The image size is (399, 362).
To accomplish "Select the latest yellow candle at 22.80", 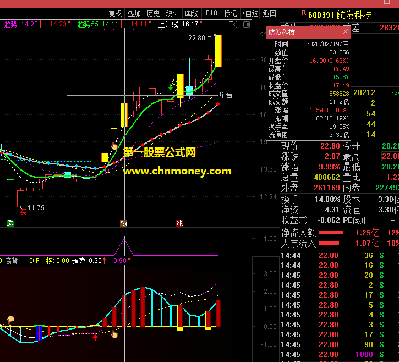I will click(x=218, y=51).
